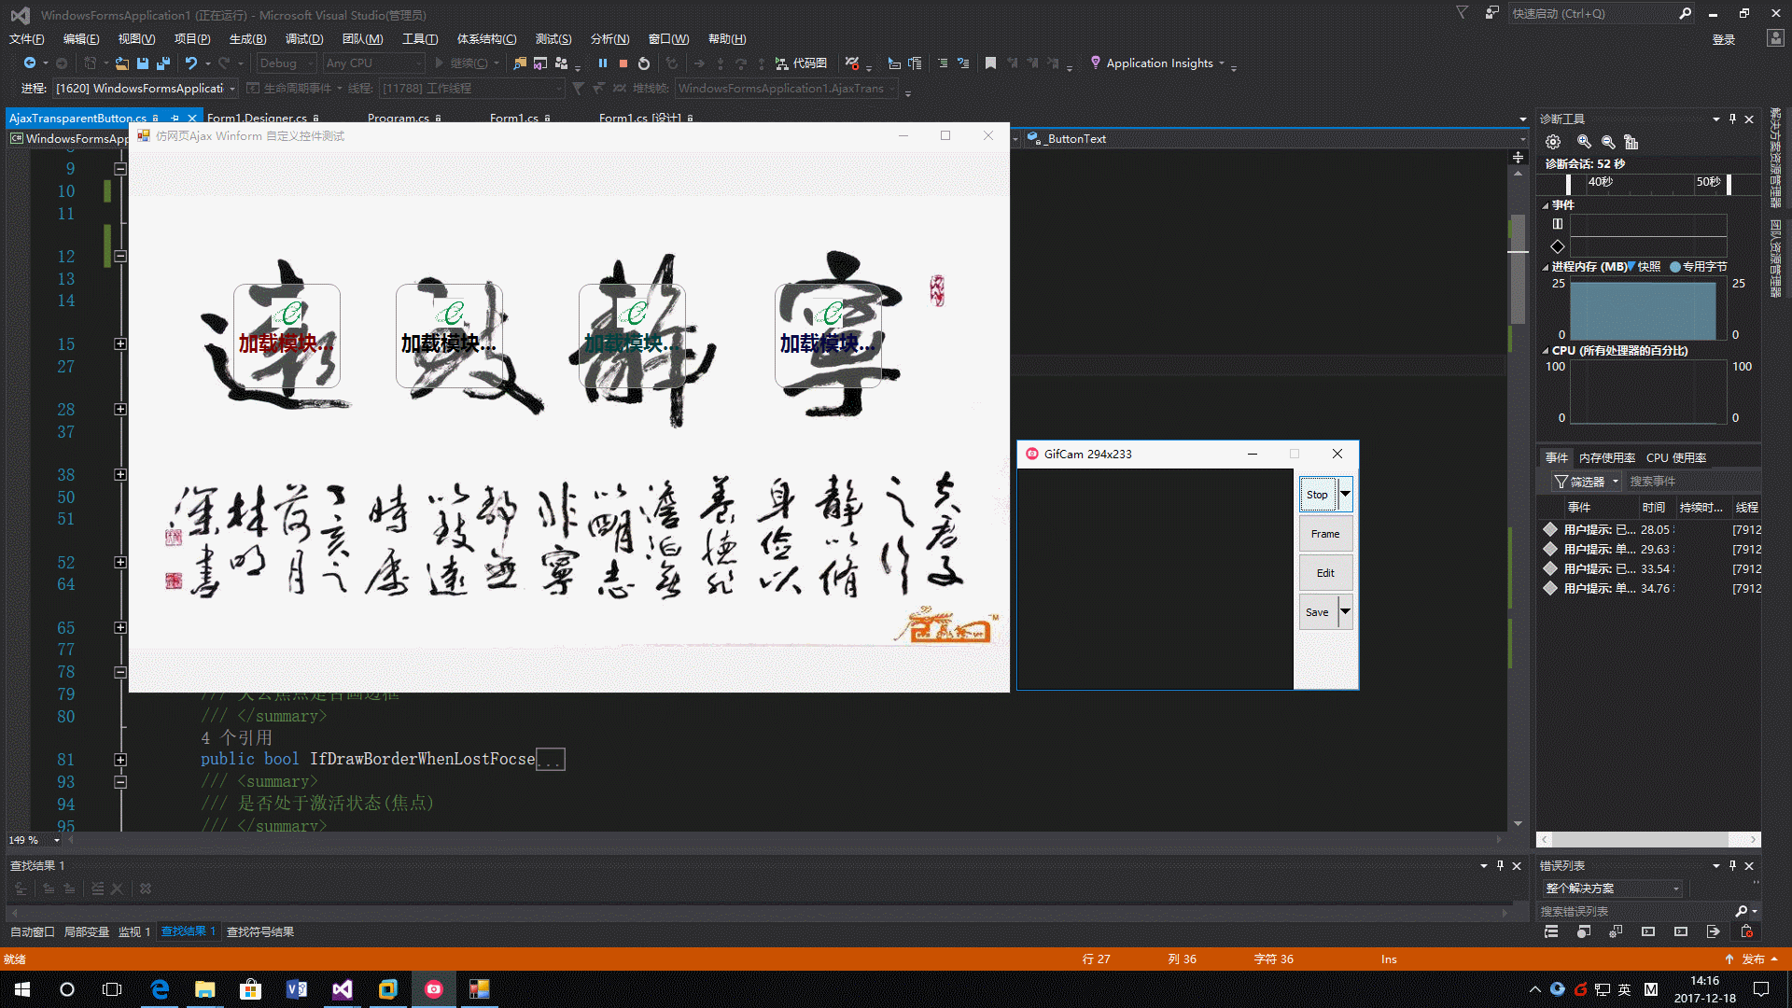Image resolution: width=1792 pixels, height=1008 pixels.
Task: Toggle the first 加载模块 button over 远 character
Action: click(287, 336)
